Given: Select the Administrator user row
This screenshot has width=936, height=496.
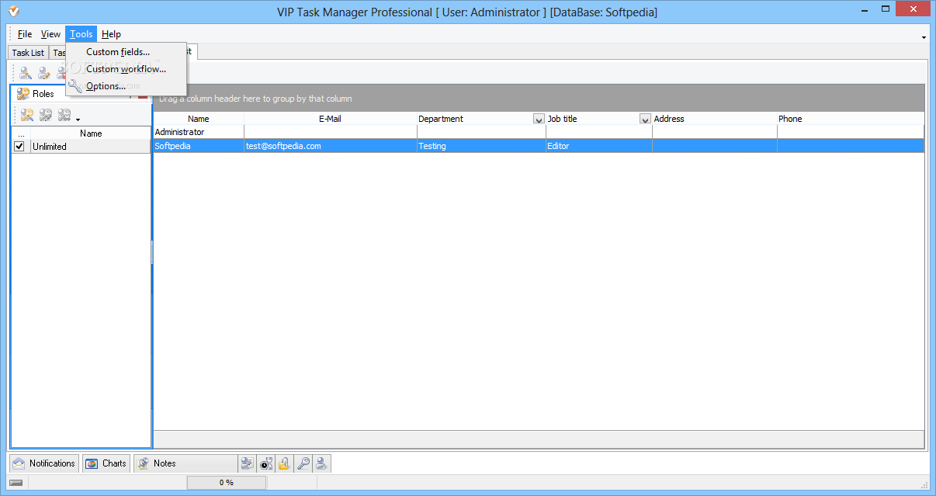Looking at the screenshot, I should pos(539,132).
